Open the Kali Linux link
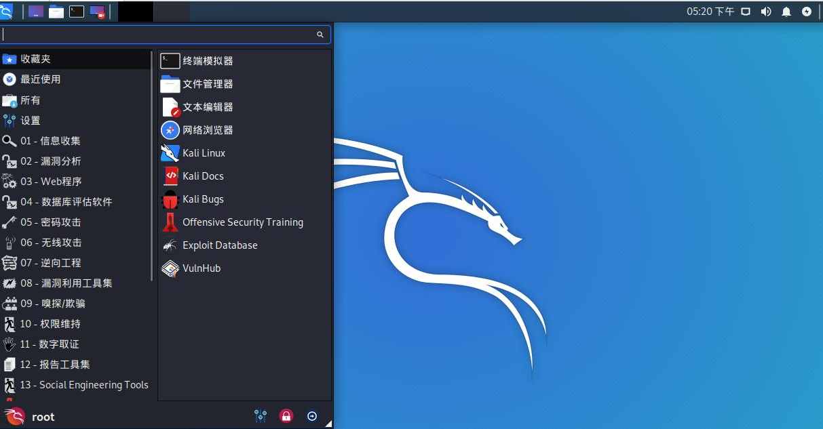Screen dimensions: 823x429 coord(244,153)
